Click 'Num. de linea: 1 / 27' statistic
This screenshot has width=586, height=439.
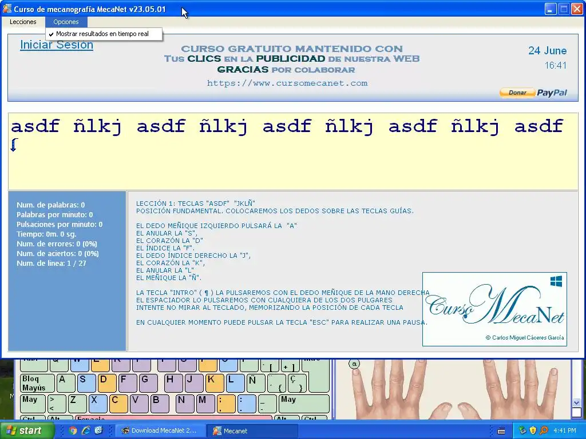[51, 263]
